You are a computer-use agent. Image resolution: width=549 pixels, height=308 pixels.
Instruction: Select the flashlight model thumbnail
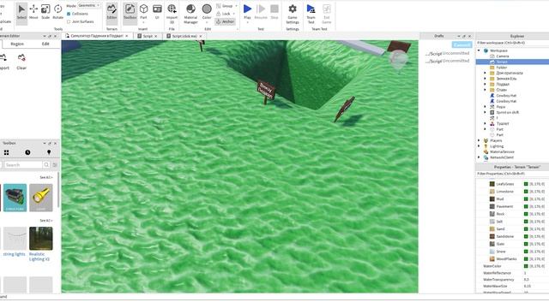41,198
